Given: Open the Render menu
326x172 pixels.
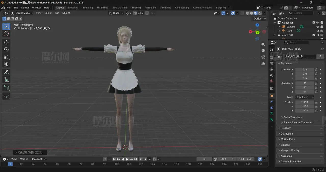Looking at the screenshot, I should pyautogui.click(x=25, y=8).
